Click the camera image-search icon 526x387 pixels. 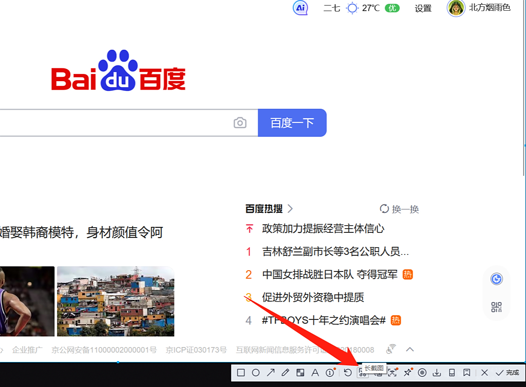240,123
